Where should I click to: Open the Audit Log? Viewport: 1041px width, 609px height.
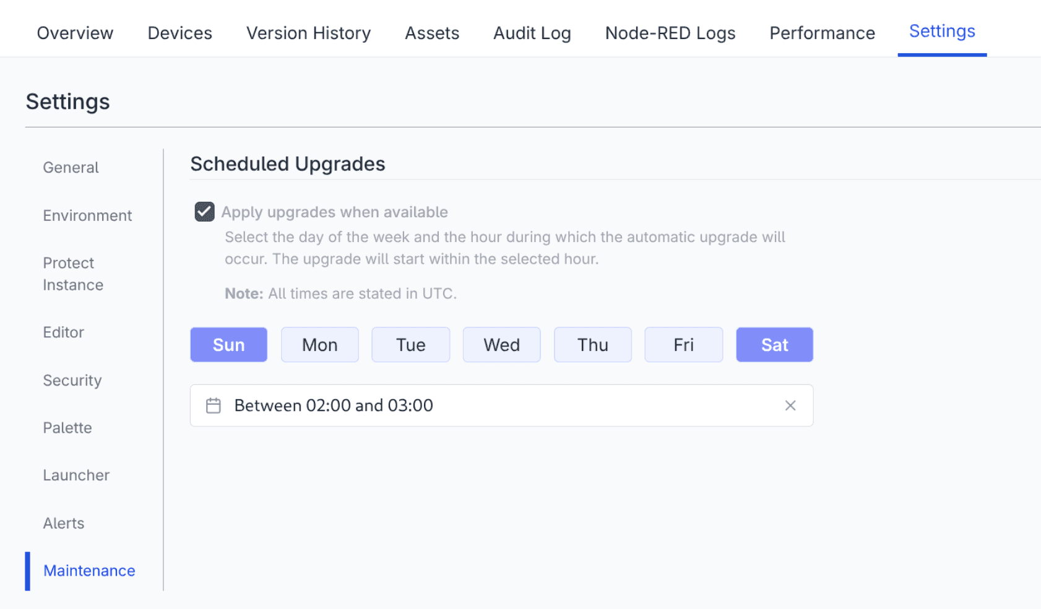click(x=532, y=33)
